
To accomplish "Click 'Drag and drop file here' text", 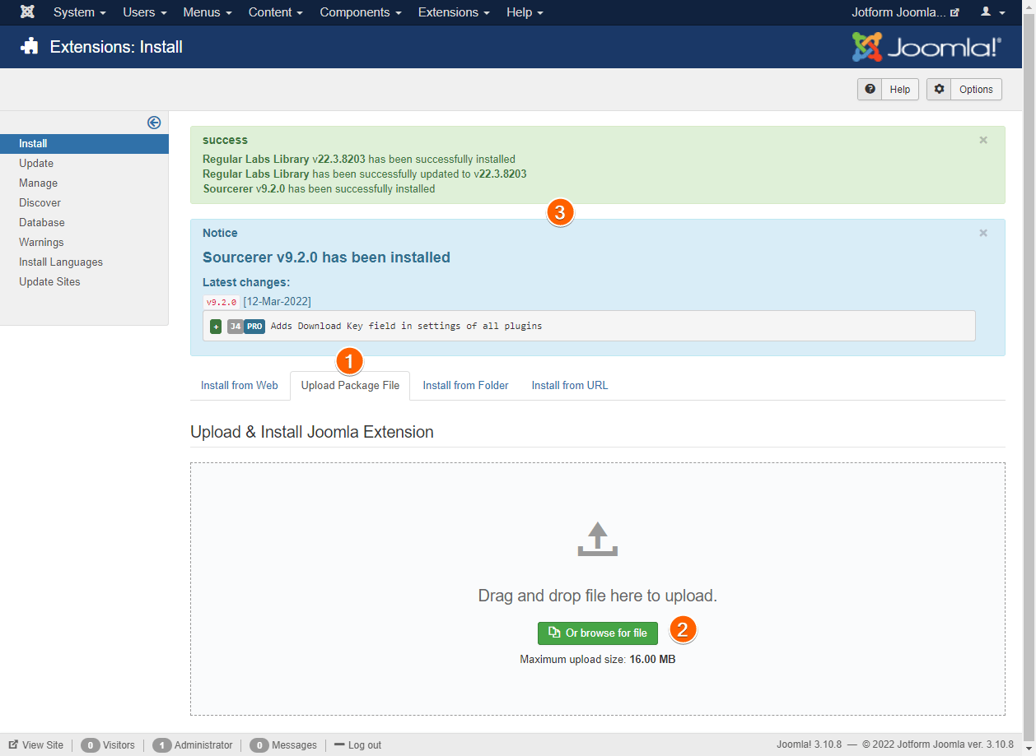I will [x=598, y=596].
